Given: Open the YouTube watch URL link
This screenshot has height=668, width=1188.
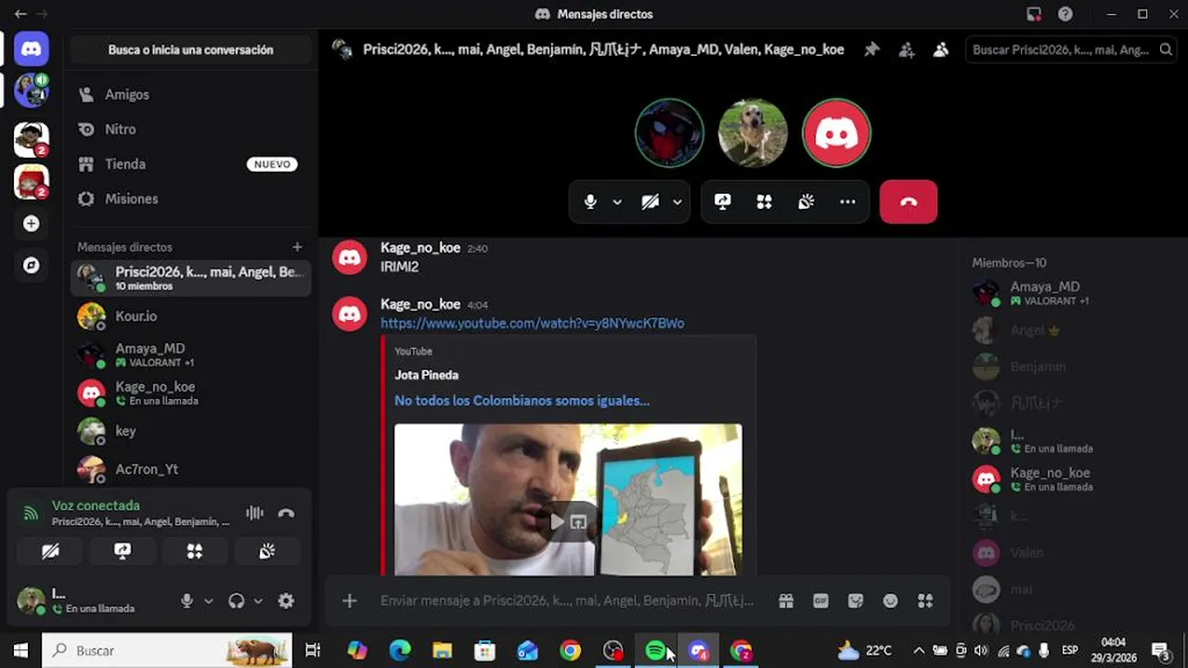Looking at the screenshot, I should [532, 323].
